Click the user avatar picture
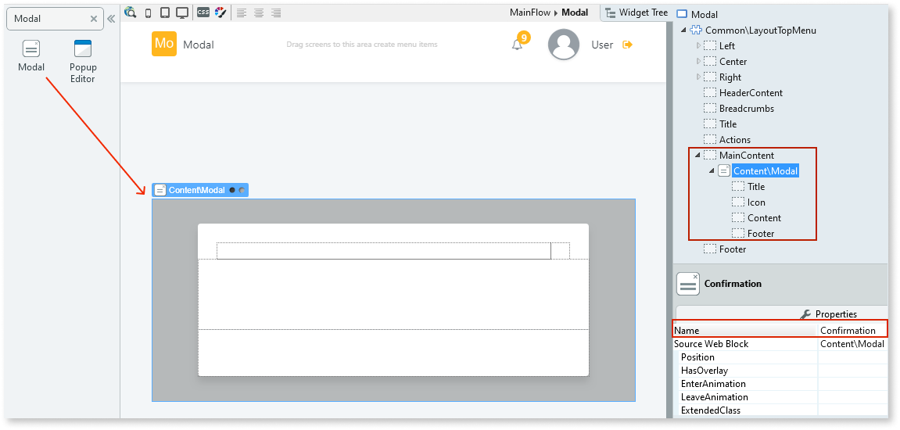900x430 pixels. 564,45
